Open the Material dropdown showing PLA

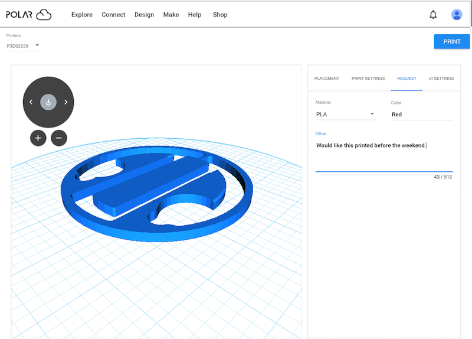pyautogui.click(x=346, y=115)
